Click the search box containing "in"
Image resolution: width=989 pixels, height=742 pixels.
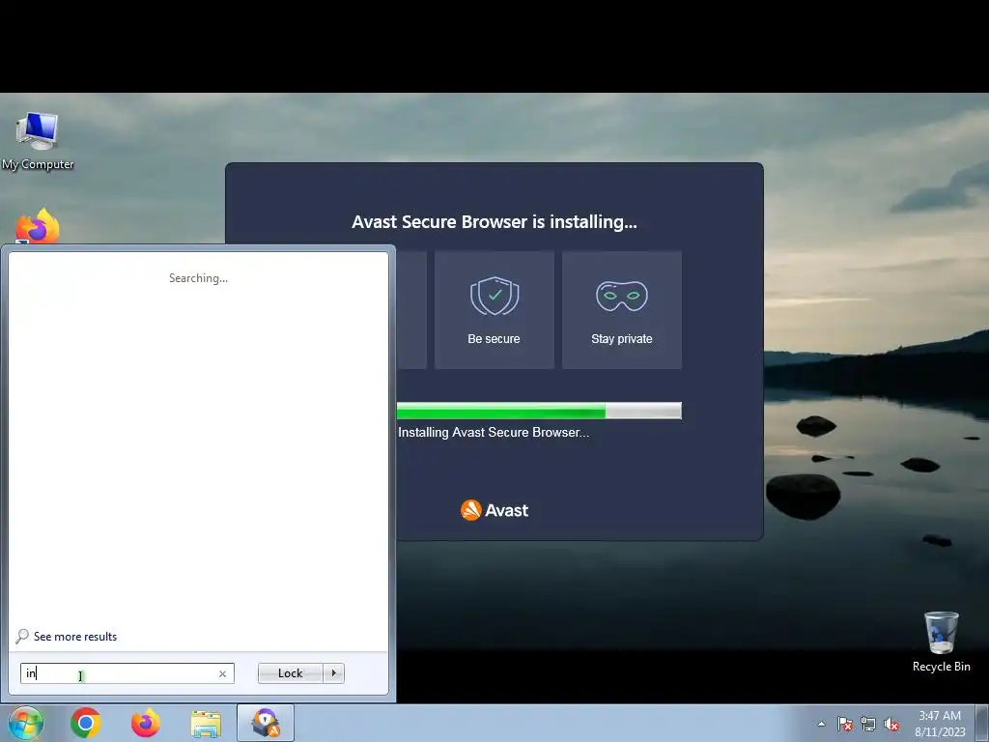point(127,673)
